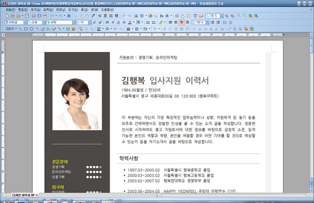The image size is (314, 203).
Task: Select the object selection arrow tool
Action: click(x=80, y=29)
